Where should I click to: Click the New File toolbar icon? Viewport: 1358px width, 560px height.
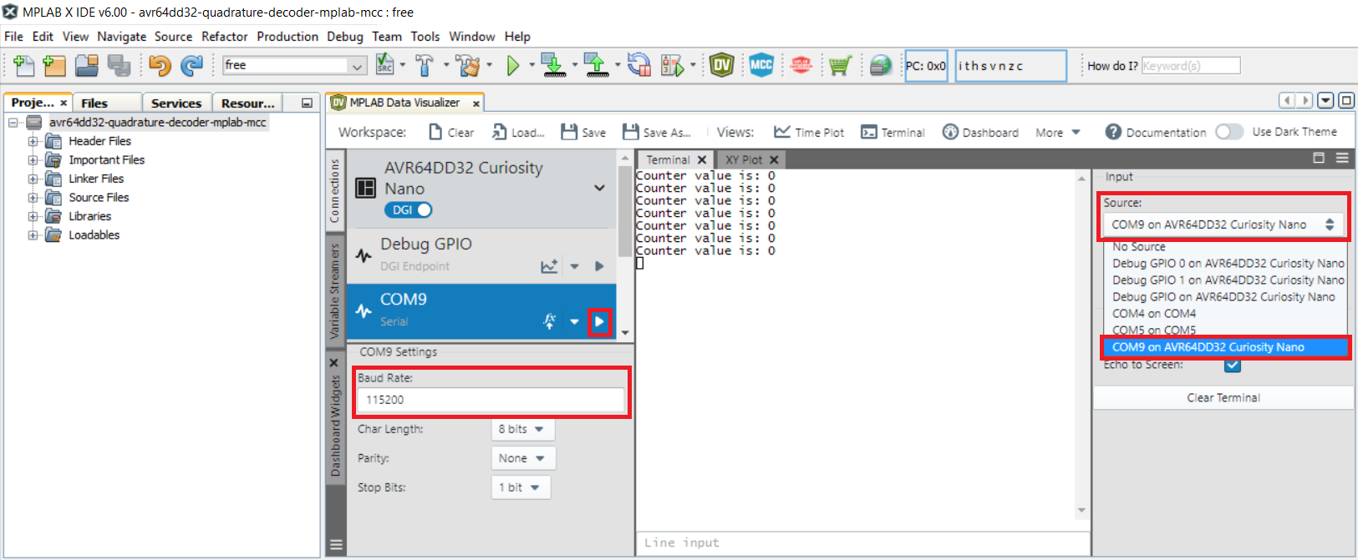pos(24,65)
